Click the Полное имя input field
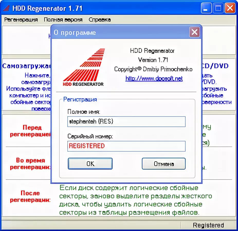Screen dimensions: 238x231 pyautogui.click(x=126, y=122)
